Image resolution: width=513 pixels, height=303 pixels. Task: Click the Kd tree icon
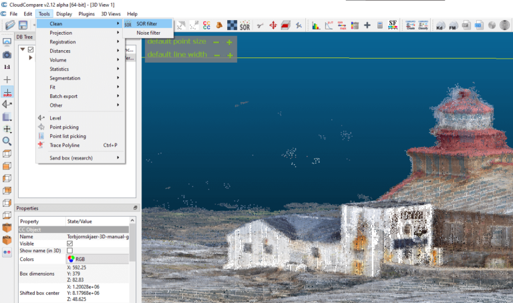(x=440, y=25)
